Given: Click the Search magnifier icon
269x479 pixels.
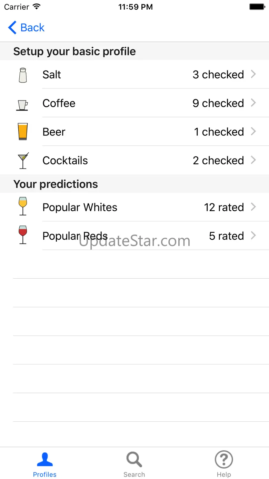Looking at the screenshot, I should click(x=134, y=460).
